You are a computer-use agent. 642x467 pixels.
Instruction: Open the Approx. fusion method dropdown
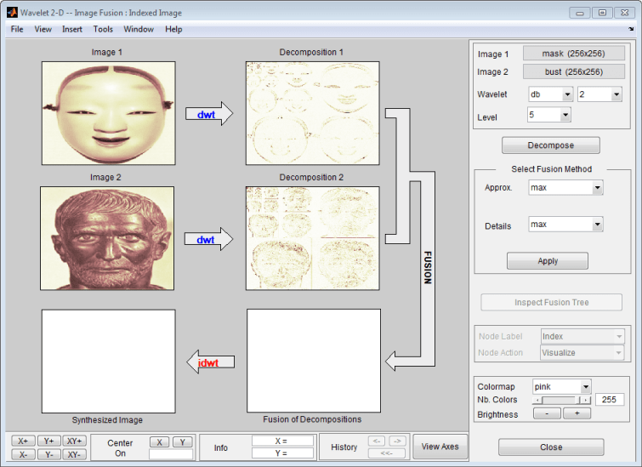point(565,188)
